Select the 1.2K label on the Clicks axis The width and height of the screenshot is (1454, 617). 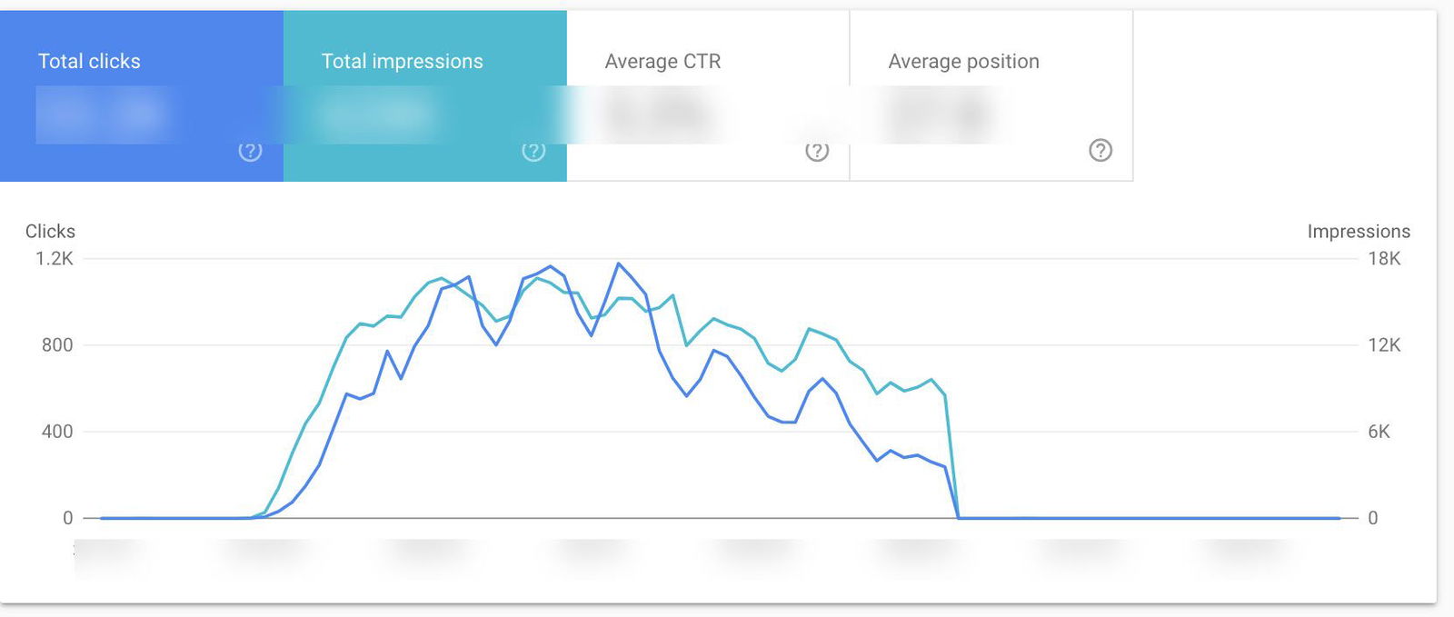pyautogui.click(x=55, y=259)
